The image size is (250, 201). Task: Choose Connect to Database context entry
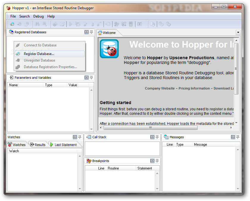49,45
